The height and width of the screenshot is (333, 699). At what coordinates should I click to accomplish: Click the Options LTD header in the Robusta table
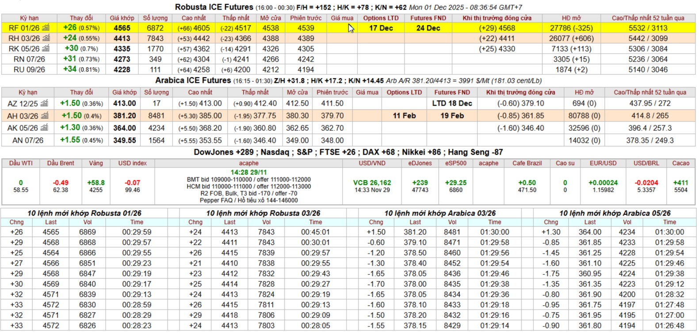coord(381,18)
